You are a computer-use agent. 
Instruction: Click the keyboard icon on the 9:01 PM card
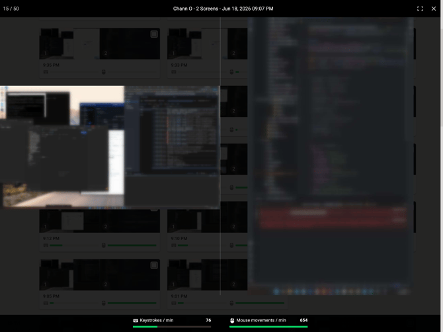coord(174,303)
